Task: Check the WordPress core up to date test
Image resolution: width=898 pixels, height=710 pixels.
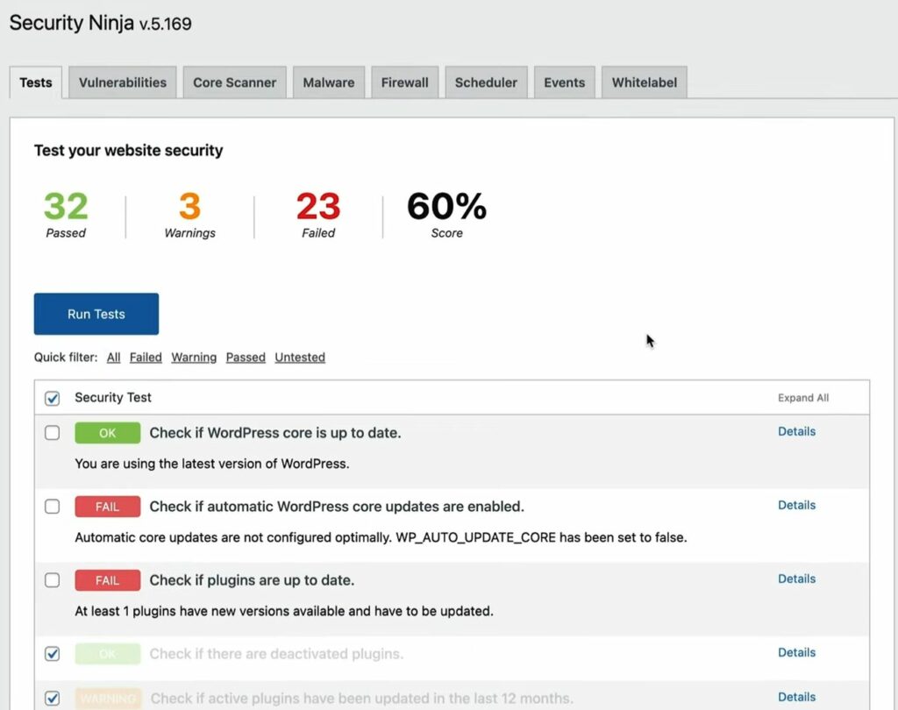Action: click(52, 433)
